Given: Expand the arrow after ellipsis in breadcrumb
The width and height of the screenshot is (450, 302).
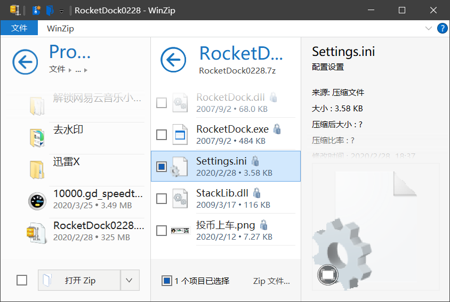Looking at the screenshot, I should point(85,70).
